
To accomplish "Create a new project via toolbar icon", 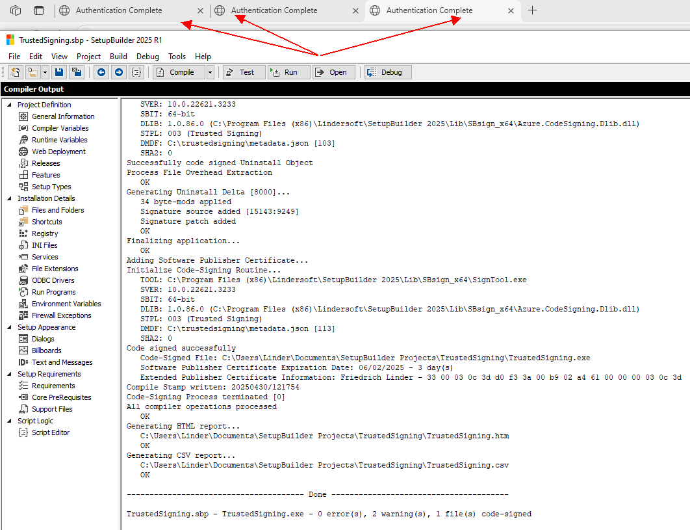I will (14, 72).
